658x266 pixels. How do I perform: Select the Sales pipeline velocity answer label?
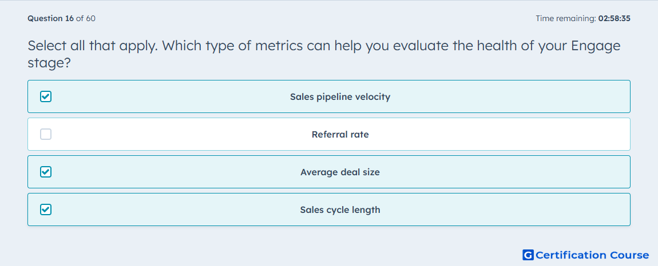tap(340, 97)
